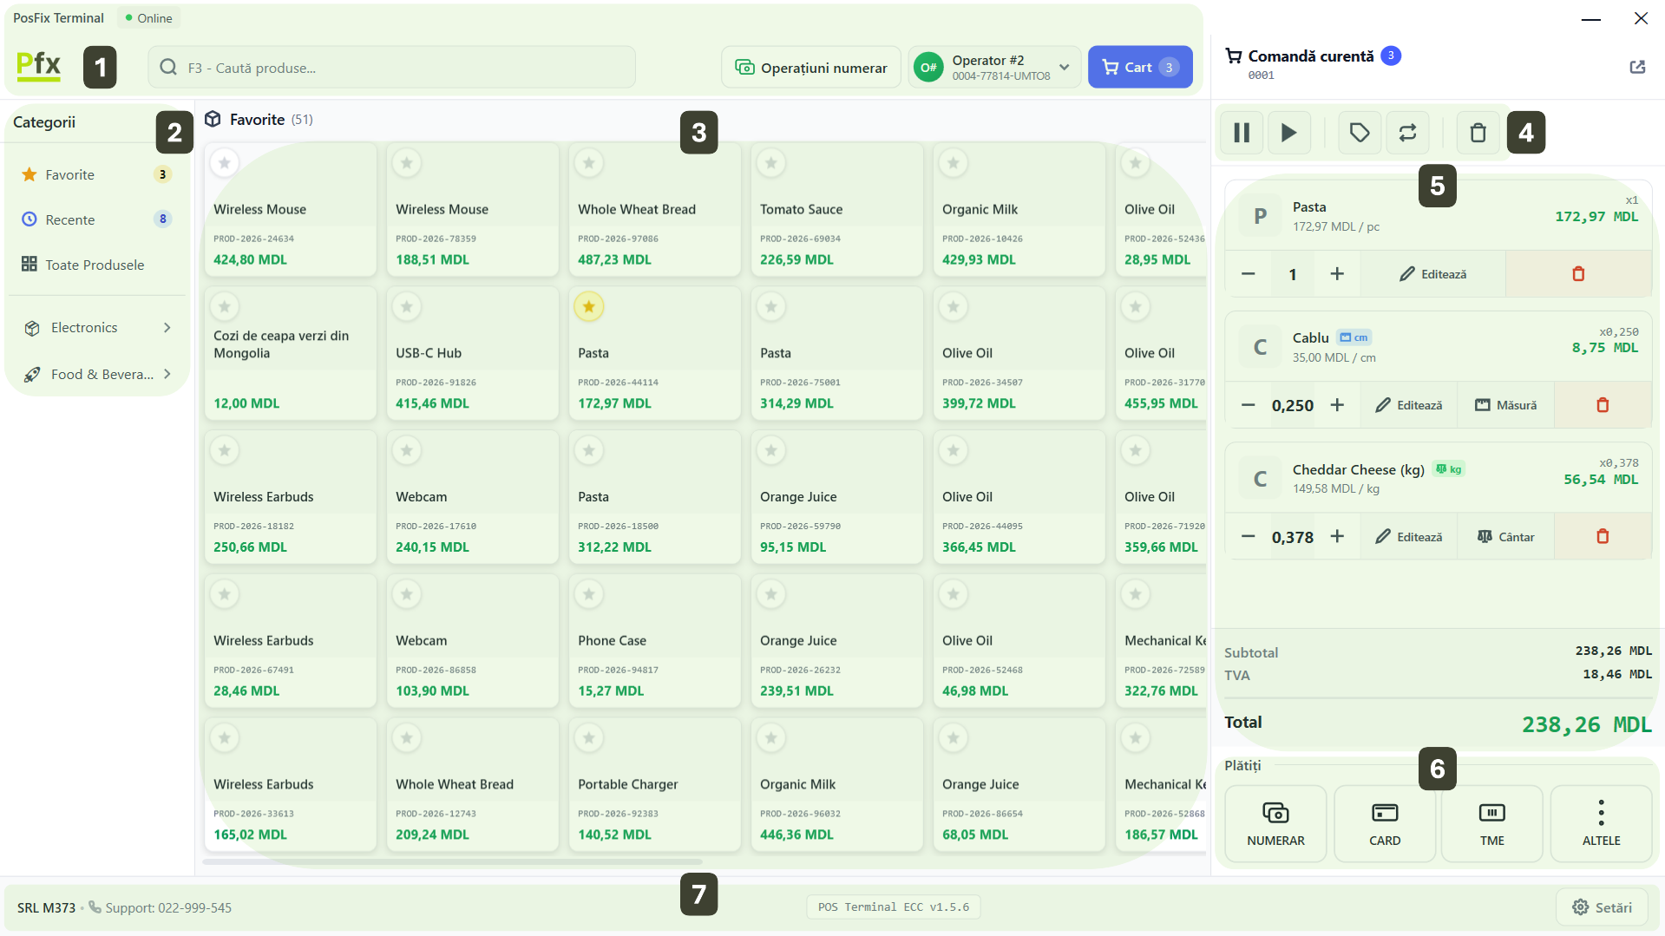Screen dimensions: 1665x936
Task: Select Recente category
Action: [x=70, y=219]
